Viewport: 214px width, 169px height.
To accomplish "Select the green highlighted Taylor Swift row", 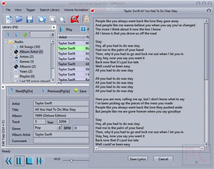I will click(x=73, y=48).
